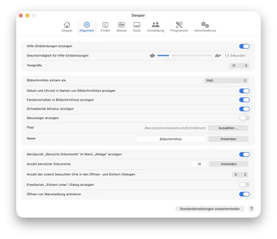Disable Fensterschatten in Bildschirmfotos anzeigen
The width and height of the screenshot is (277, 239).
(244, 100)
